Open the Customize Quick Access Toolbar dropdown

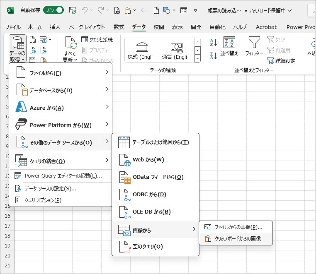195,10
